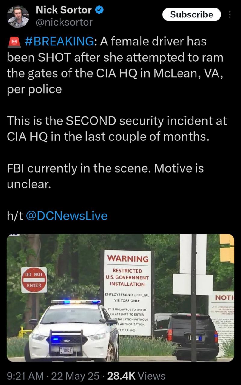
Task: Click the white Warning sign in photo
Action: pyautogui.click(x=128, y=292)
